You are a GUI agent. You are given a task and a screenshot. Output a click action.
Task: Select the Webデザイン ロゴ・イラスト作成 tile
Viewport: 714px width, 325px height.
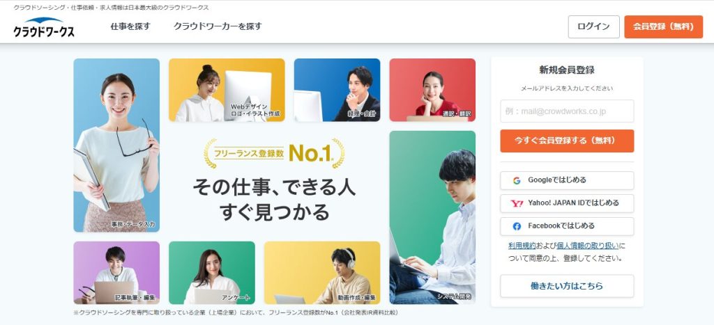(x=227, y=90)
